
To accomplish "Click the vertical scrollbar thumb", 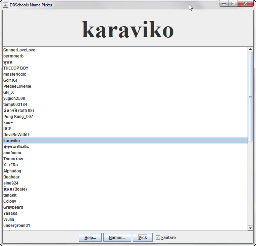I will click(250, 96).
